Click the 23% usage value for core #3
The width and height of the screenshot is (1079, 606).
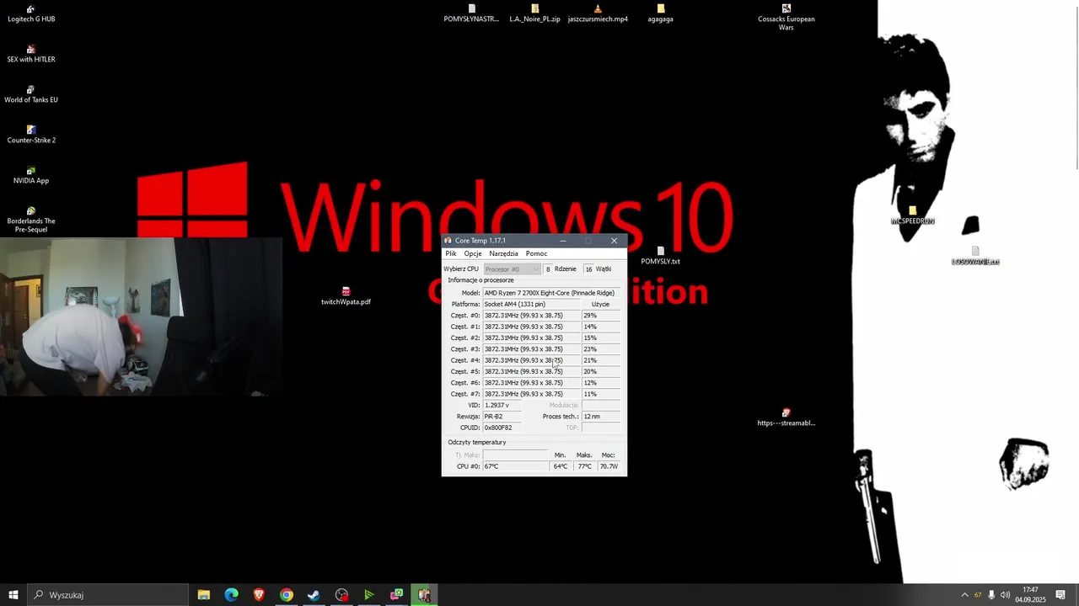point(601,349)
